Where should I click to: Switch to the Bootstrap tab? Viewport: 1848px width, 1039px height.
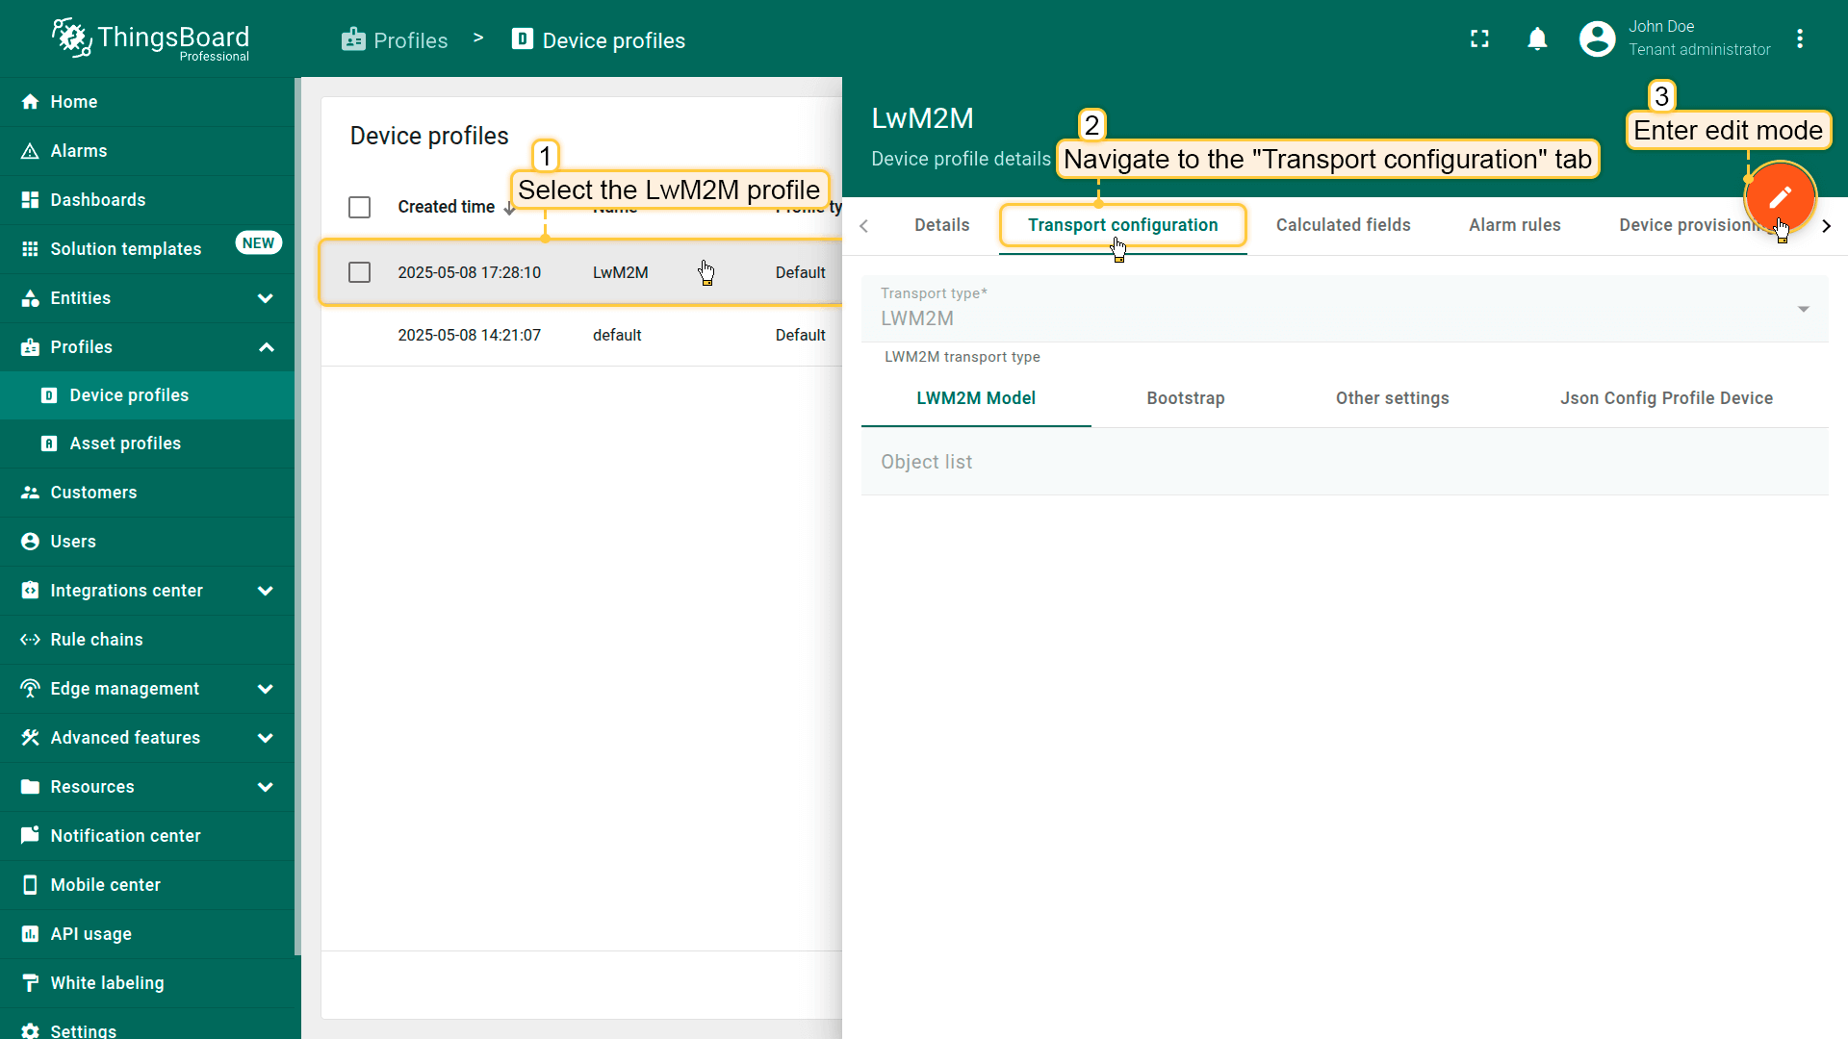(1185, 398)
